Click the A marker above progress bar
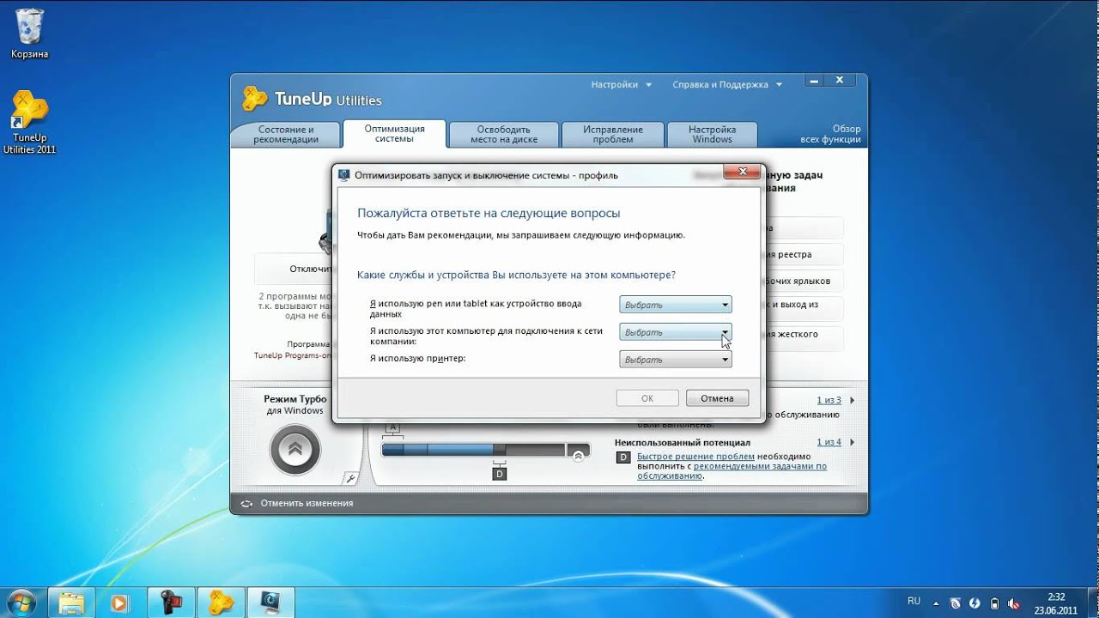1099x618 pixels. [x=393, y=427]
